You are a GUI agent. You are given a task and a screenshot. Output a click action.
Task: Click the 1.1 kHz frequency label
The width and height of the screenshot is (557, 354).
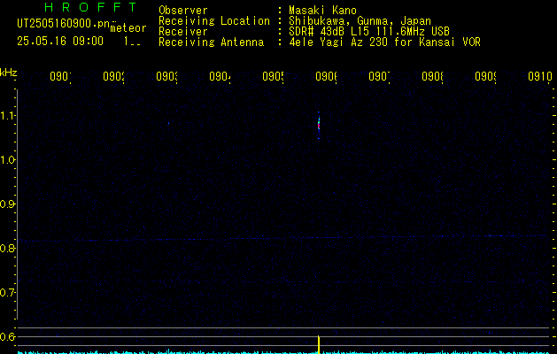7,116
